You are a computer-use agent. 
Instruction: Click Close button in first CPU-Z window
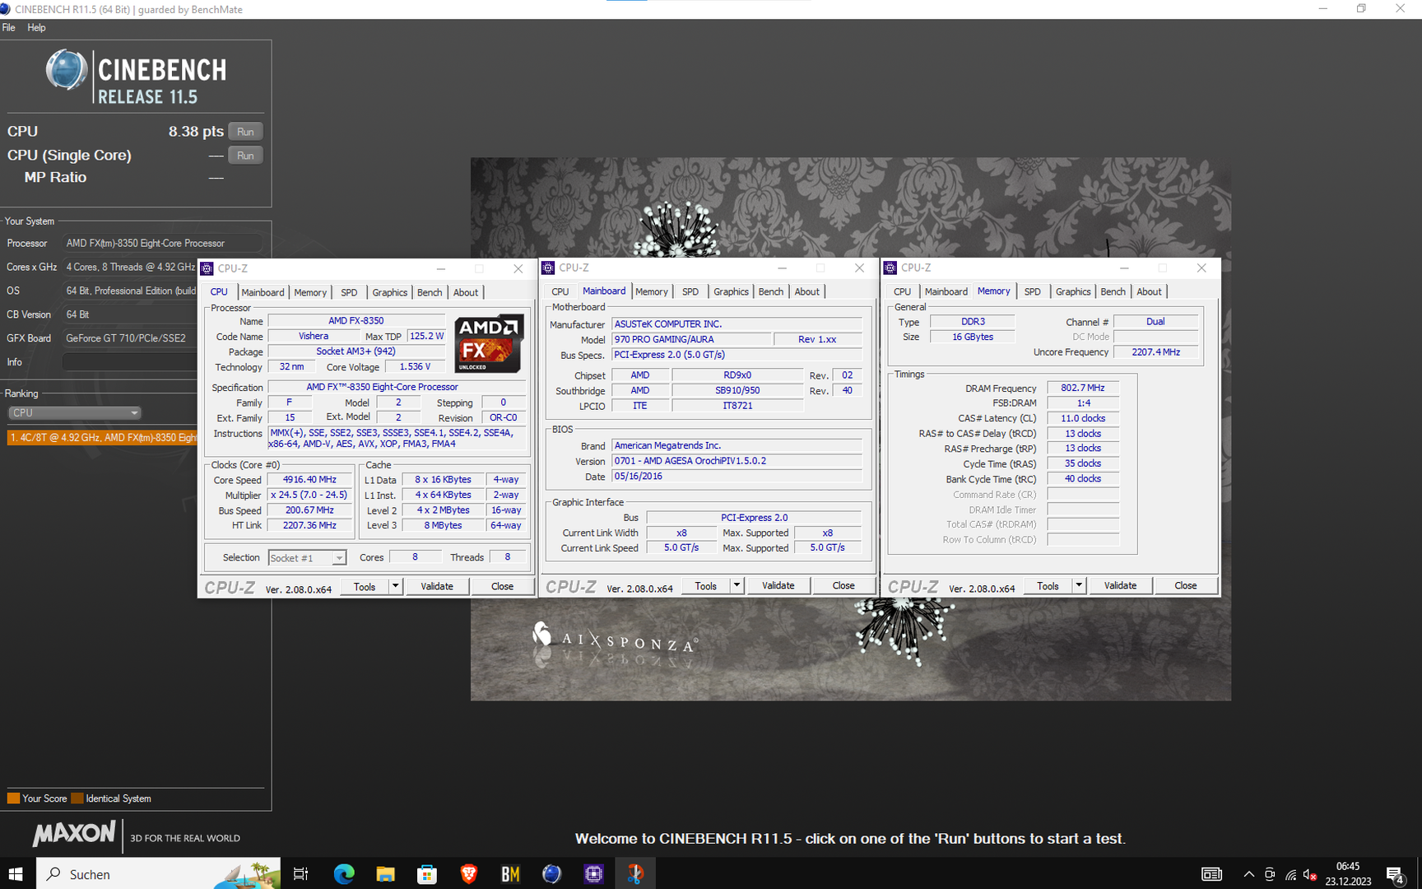click(502, 586)
